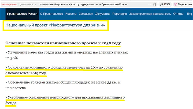Select Заседания in the navigation bar
The height and width of the screenshot is (109, 193).
pyautogui.click(x=86, y=14)
